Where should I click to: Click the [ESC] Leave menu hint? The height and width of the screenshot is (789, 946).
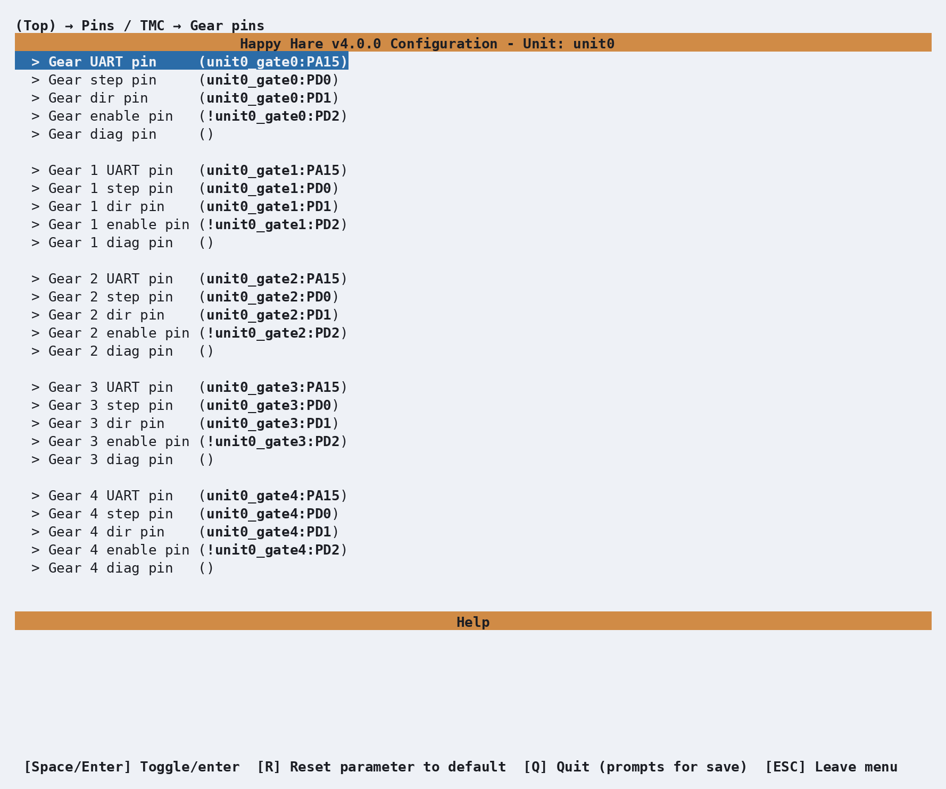pyautogui.click(x=831, y=767)
